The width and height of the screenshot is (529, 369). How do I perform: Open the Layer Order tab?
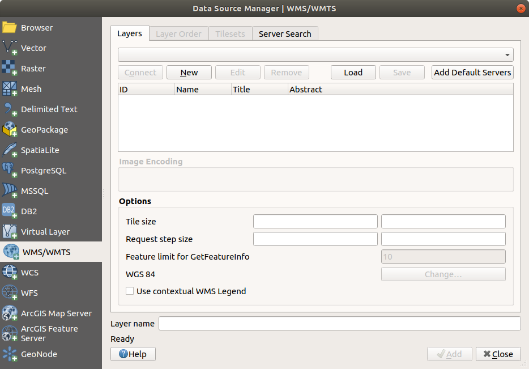[178, 33]
